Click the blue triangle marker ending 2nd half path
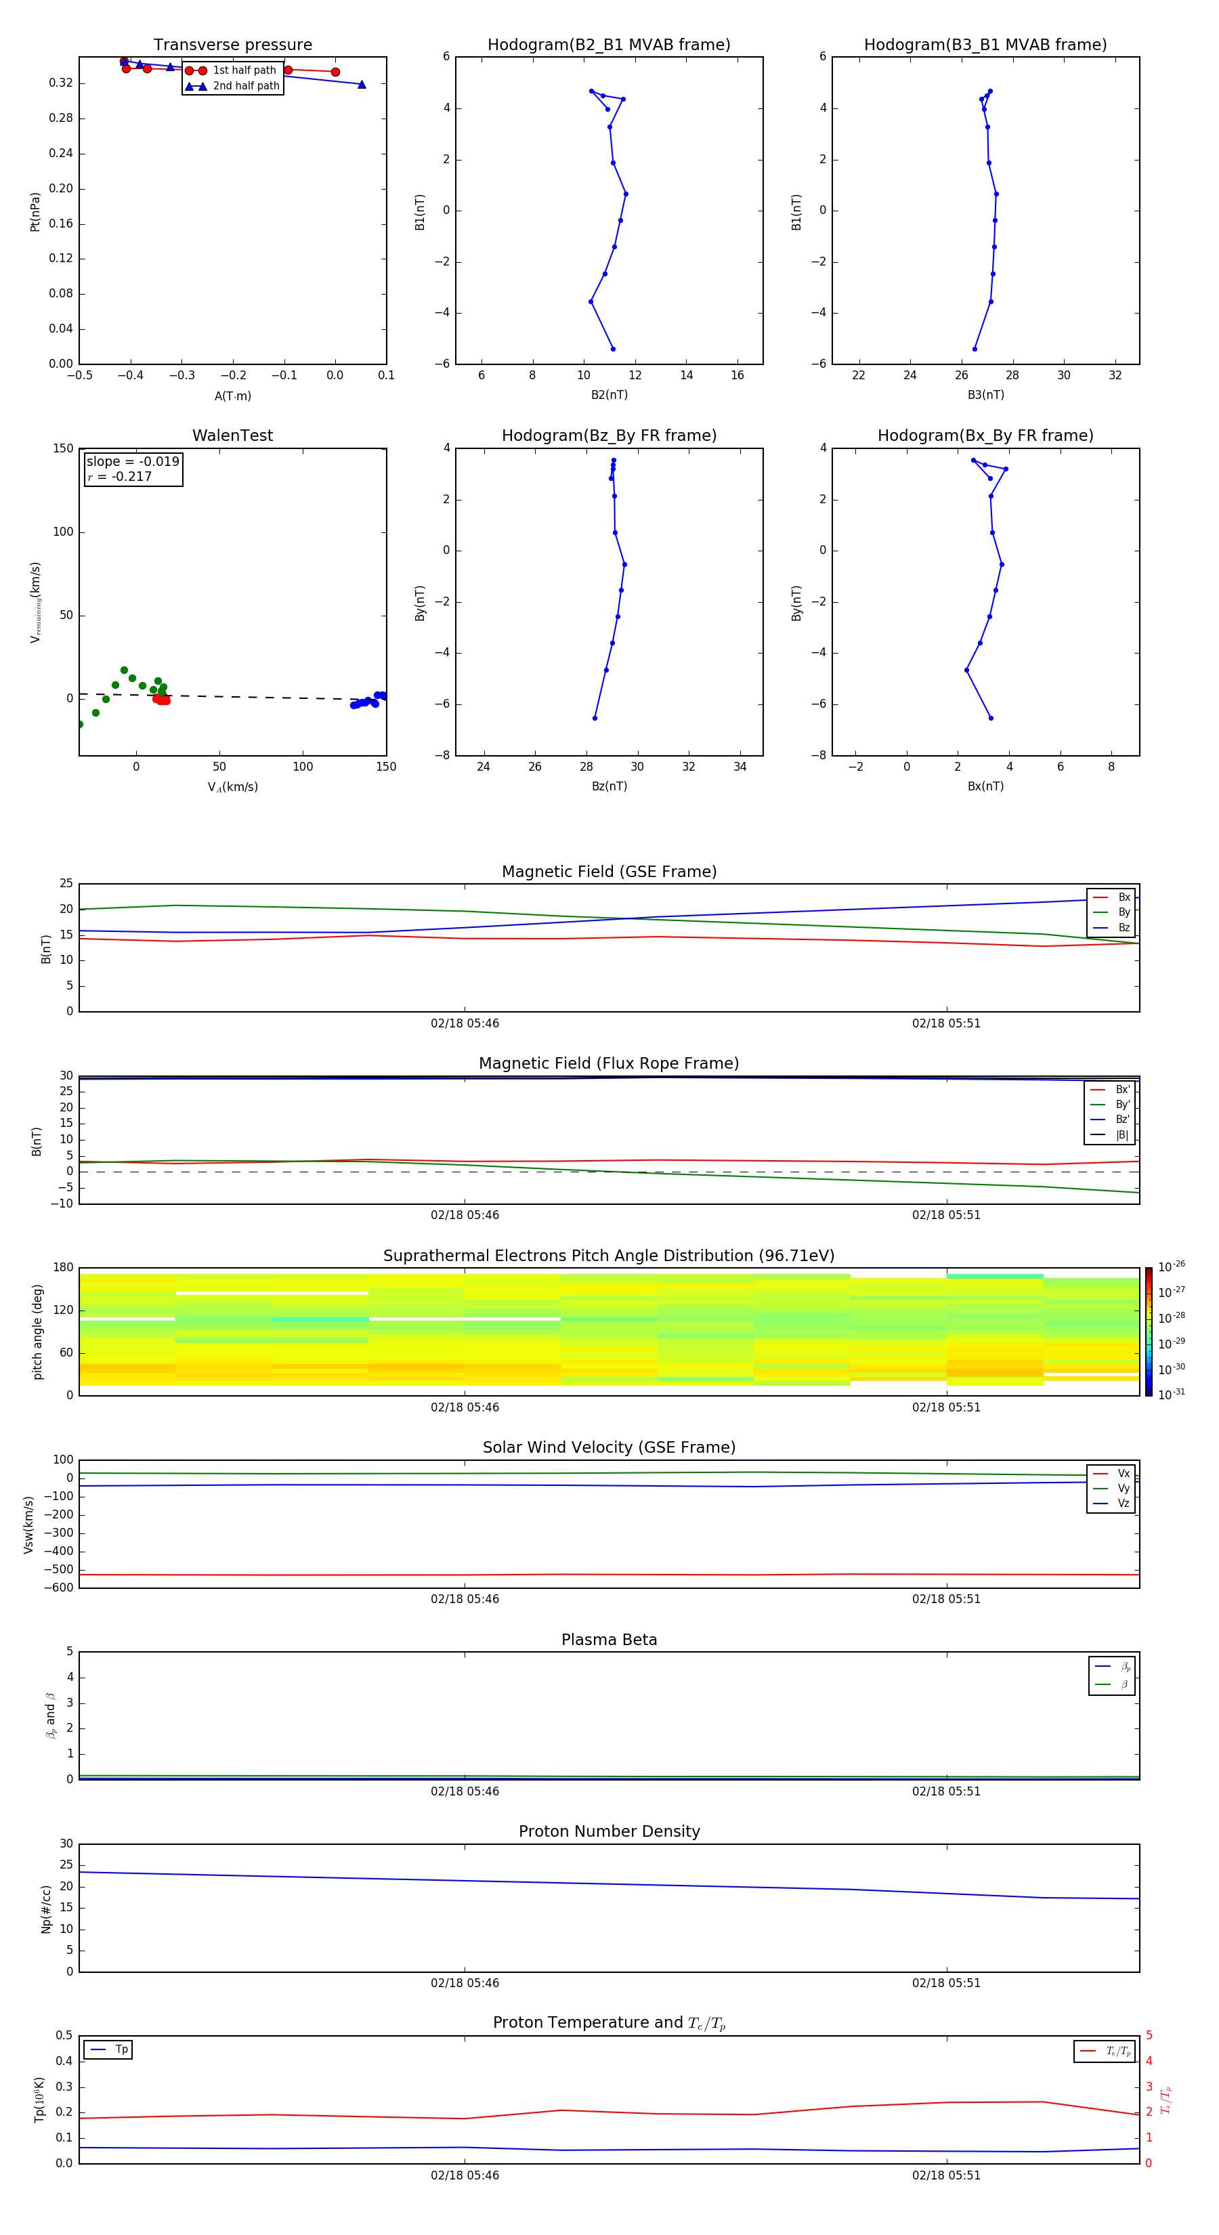Screen dimensions: 1219x2235 click(x=362, y=84)
